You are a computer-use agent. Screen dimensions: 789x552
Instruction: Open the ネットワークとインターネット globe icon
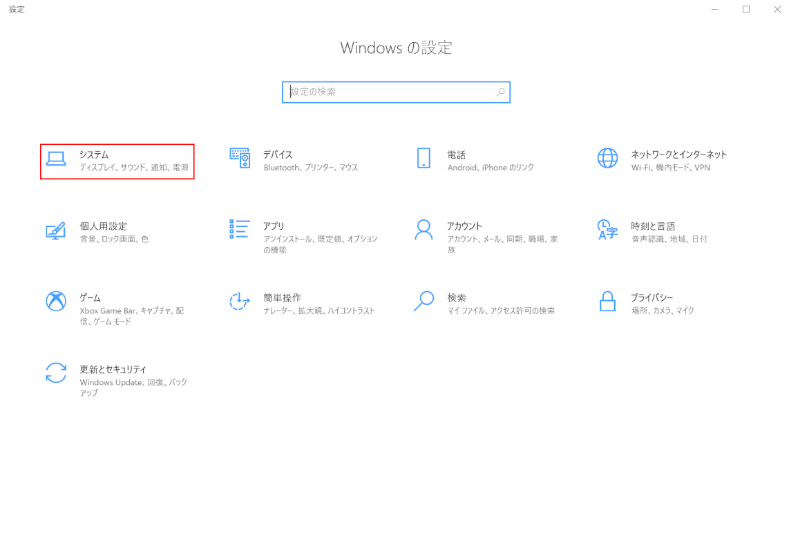click(x=607, y=159)
